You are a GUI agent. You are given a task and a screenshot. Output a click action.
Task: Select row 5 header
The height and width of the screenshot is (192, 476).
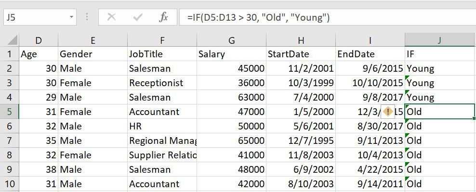pos(10,112)
